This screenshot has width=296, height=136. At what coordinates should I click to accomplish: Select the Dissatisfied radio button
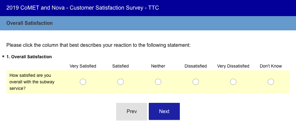pyautogui.click(x=196, y=82)
